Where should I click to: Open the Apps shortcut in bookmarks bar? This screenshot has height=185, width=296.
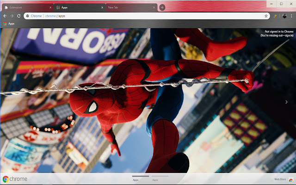[9, 24]
